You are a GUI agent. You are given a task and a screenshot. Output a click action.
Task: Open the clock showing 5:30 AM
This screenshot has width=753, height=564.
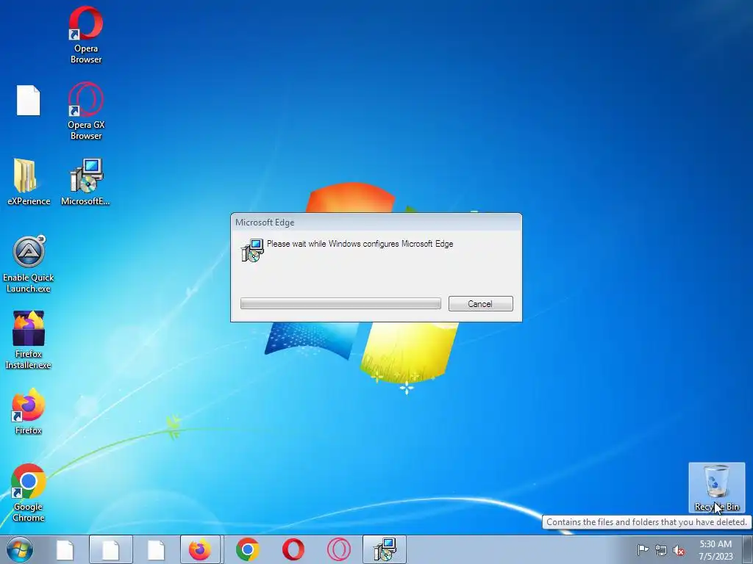point(715,550)
